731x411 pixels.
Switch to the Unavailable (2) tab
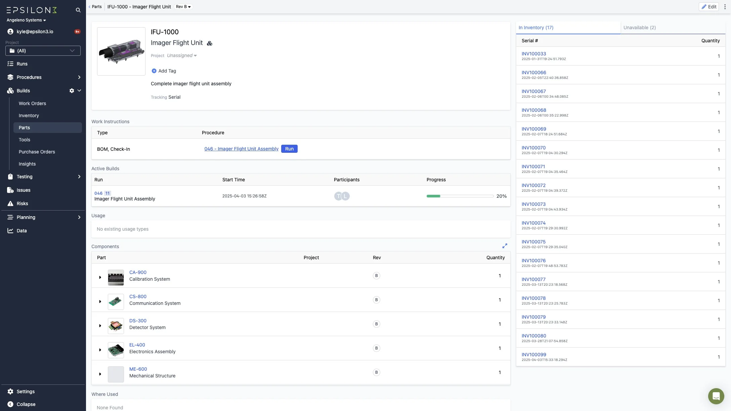coord(639,28)
